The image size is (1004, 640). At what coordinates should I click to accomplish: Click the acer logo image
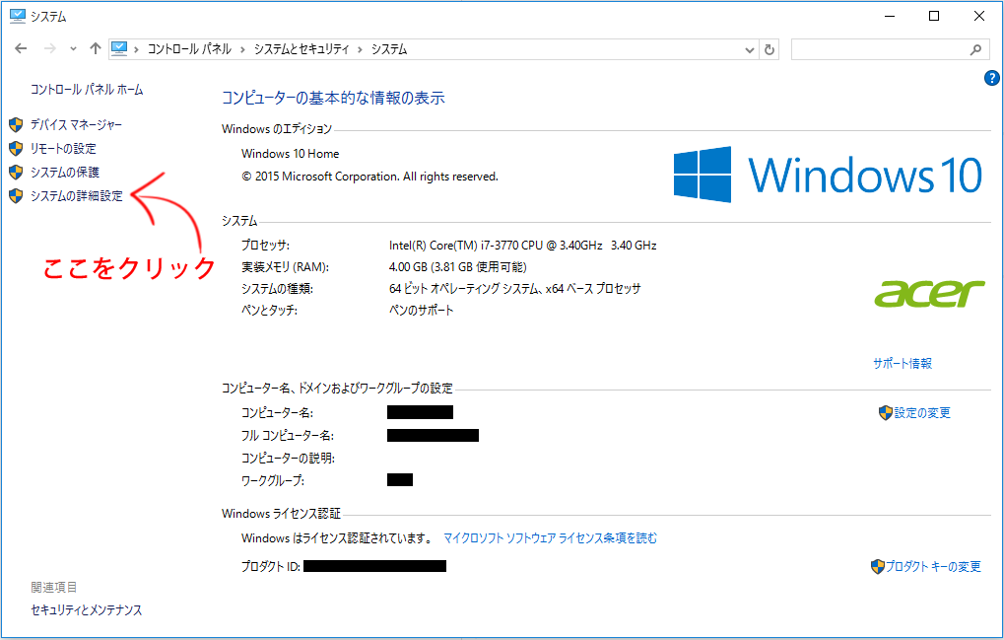[x=930, y=294]
